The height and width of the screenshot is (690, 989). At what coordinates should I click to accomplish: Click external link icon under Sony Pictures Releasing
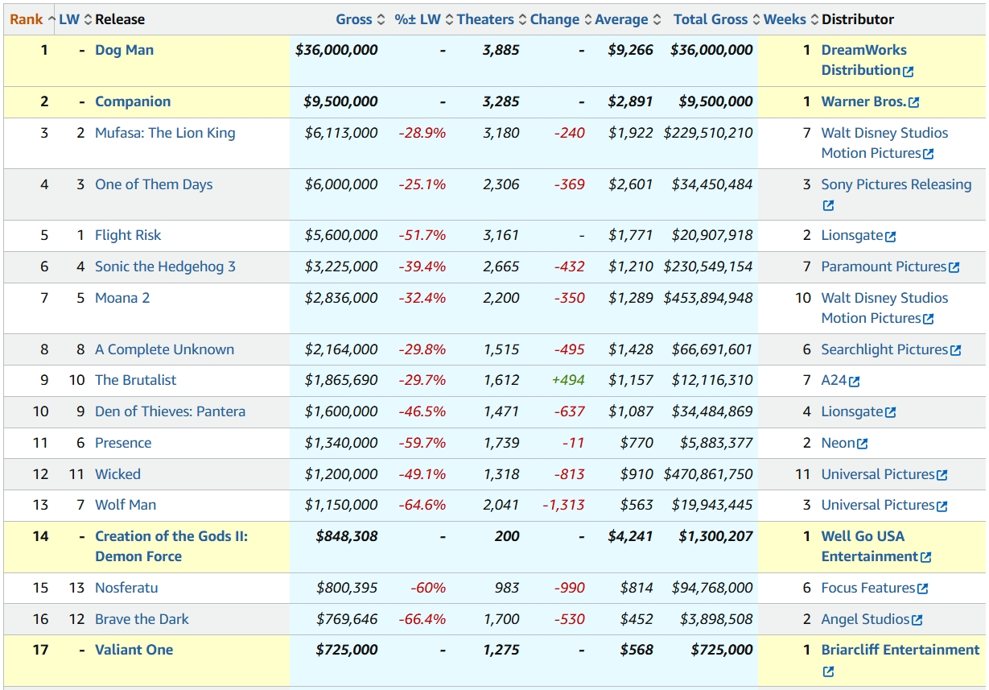[x=828, y=206]
